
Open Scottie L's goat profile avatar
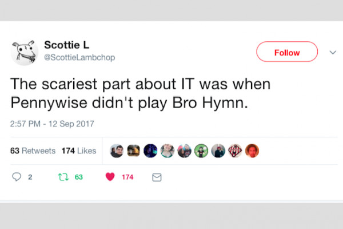pos(24,52)
